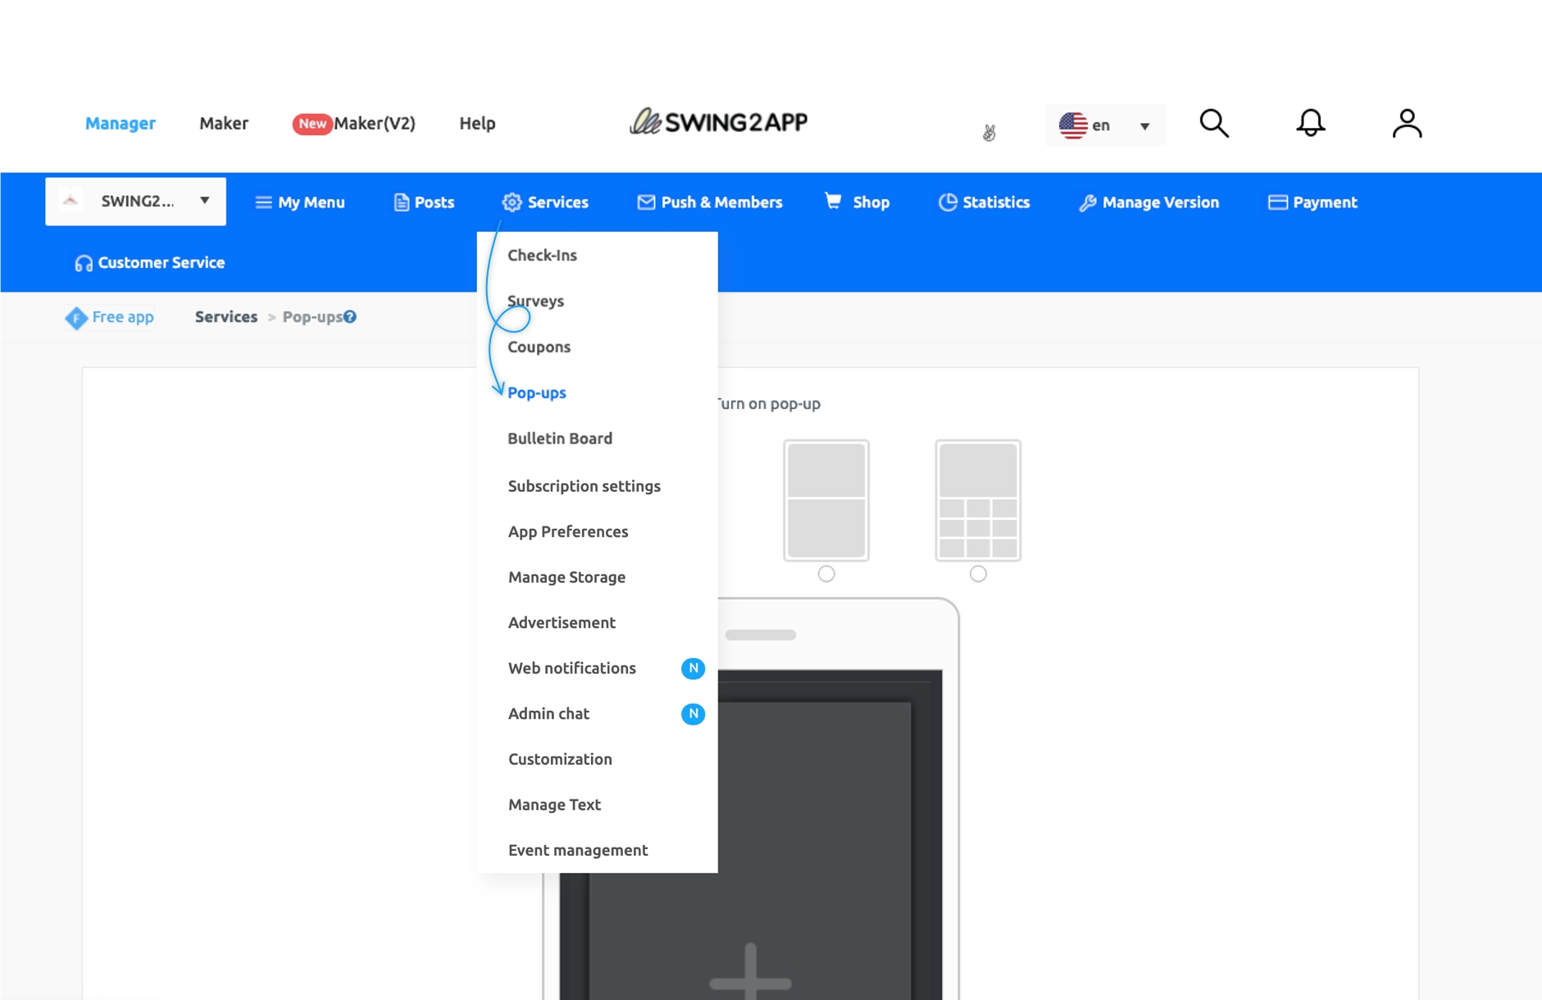The height and width of the screenshot is (1000, 1542).
Task: Click the Statistics navigation label
Action: [x=996, y=202]
